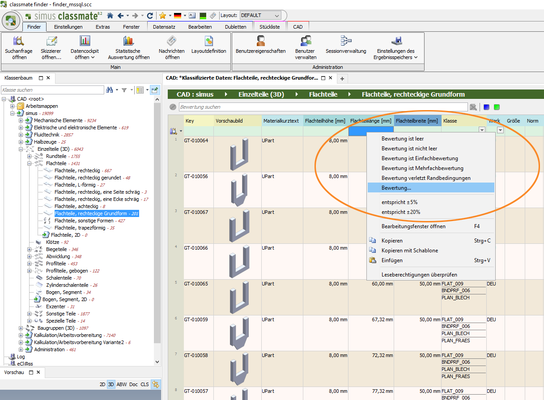Click the table columns icon in Klassenbaum
The height and width of the screenshot is (400, 544).
pyautogui.click(x=140, y=90)
